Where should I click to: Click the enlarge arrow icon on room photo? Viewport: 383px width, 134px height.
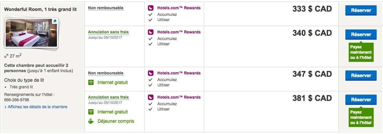55,22
